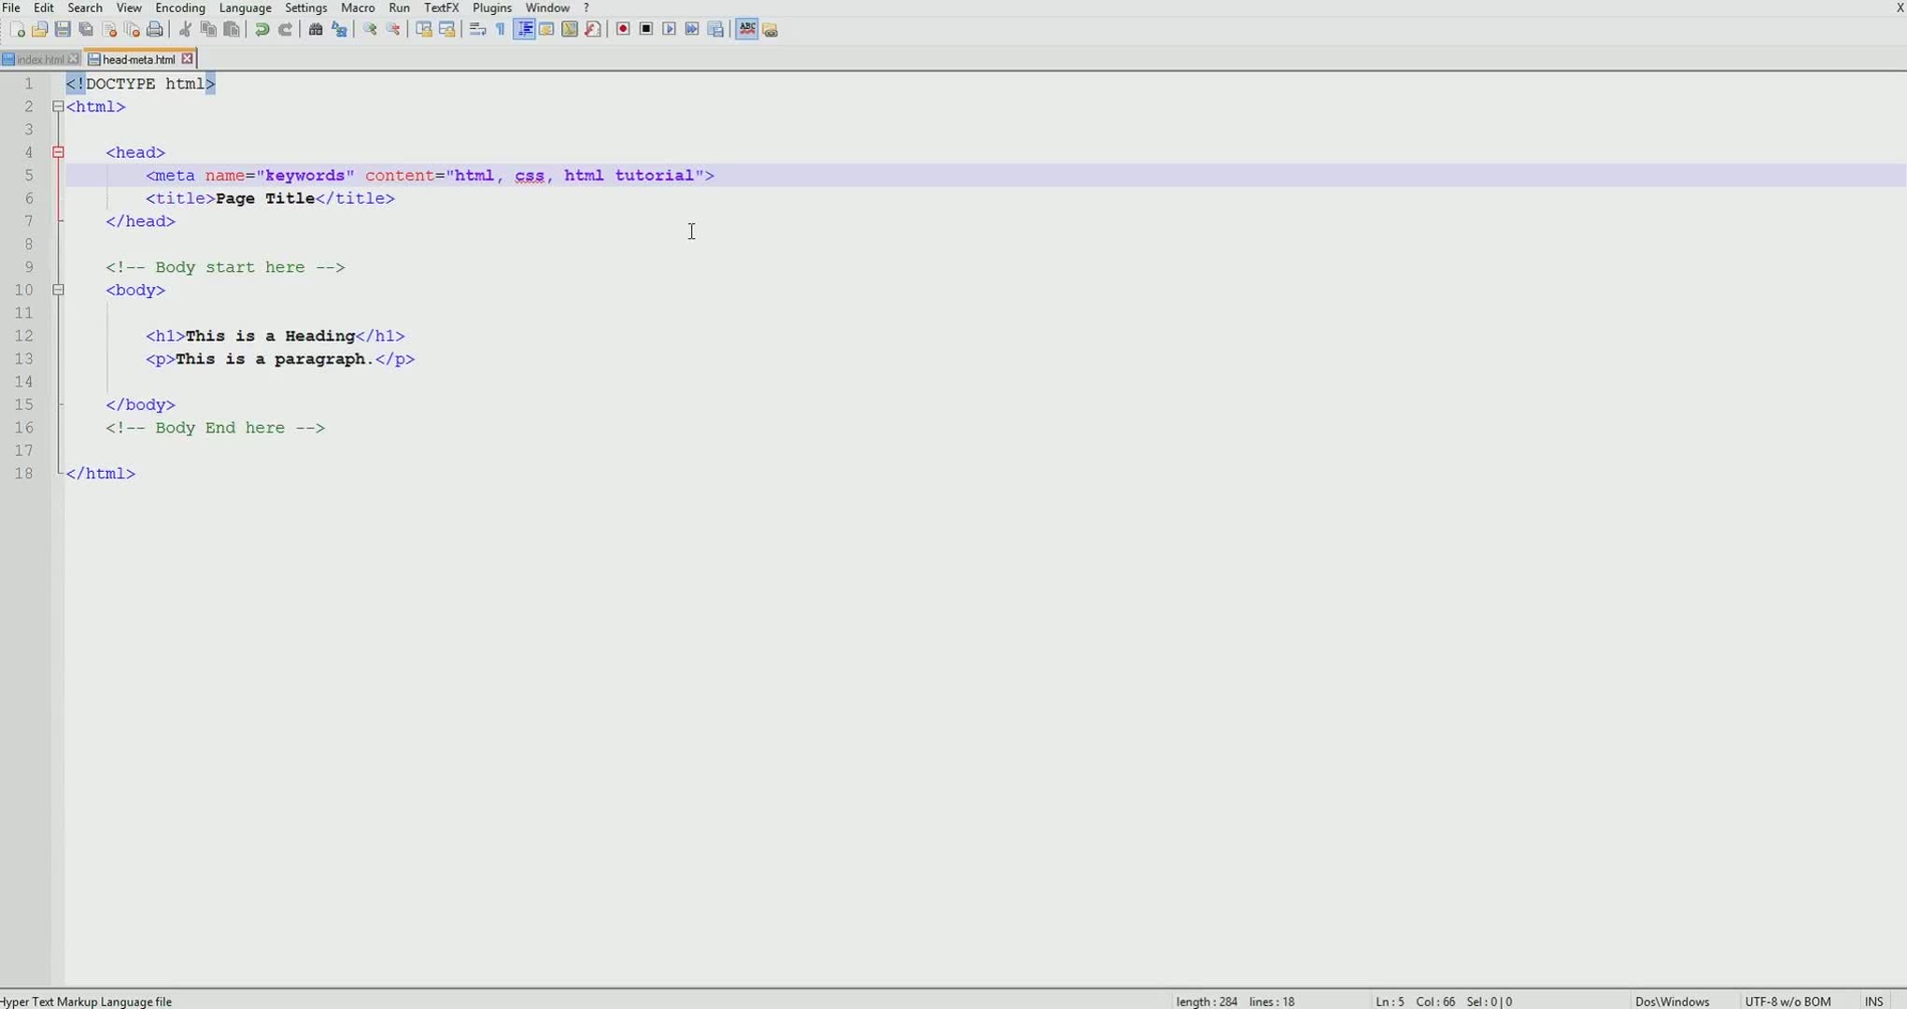Collapse the html tag fold marker

[58, 107]
